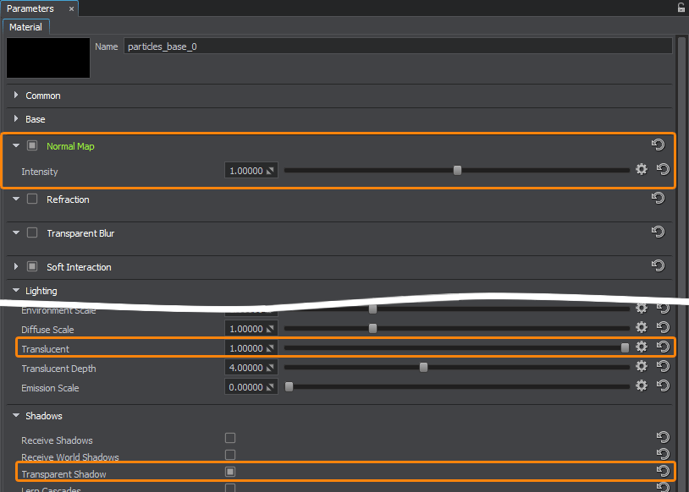Enable Receive World Shadows checkbox
This screenshot has height=492, width=689.
tap(230, 455)
